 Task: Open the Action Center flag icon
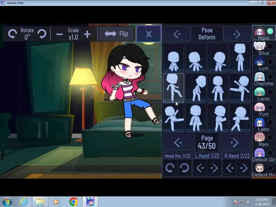(236, 202)
